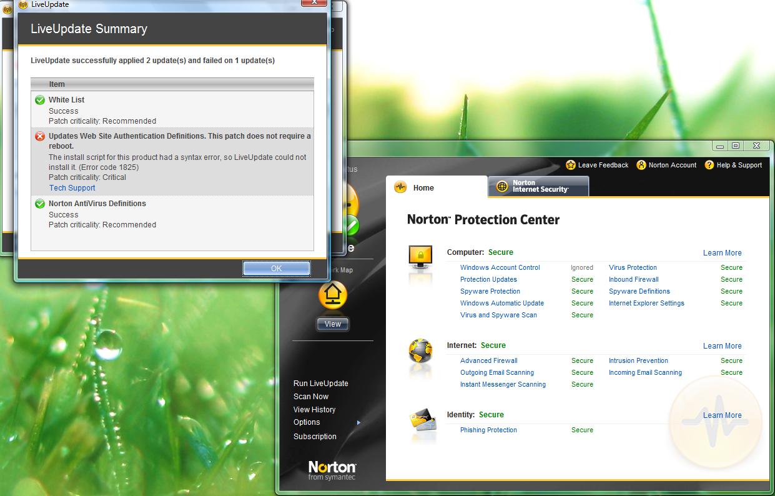
Task: Click the Secure status next to Computer
Action: [x=501, y=252]
